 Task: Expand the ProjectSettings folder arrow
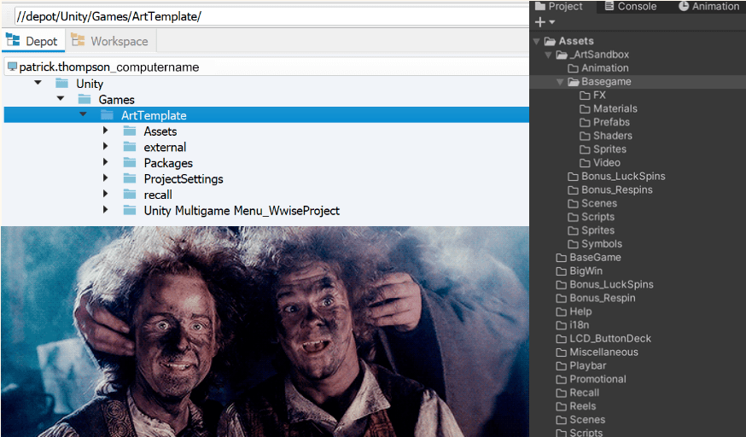[106, 178]
